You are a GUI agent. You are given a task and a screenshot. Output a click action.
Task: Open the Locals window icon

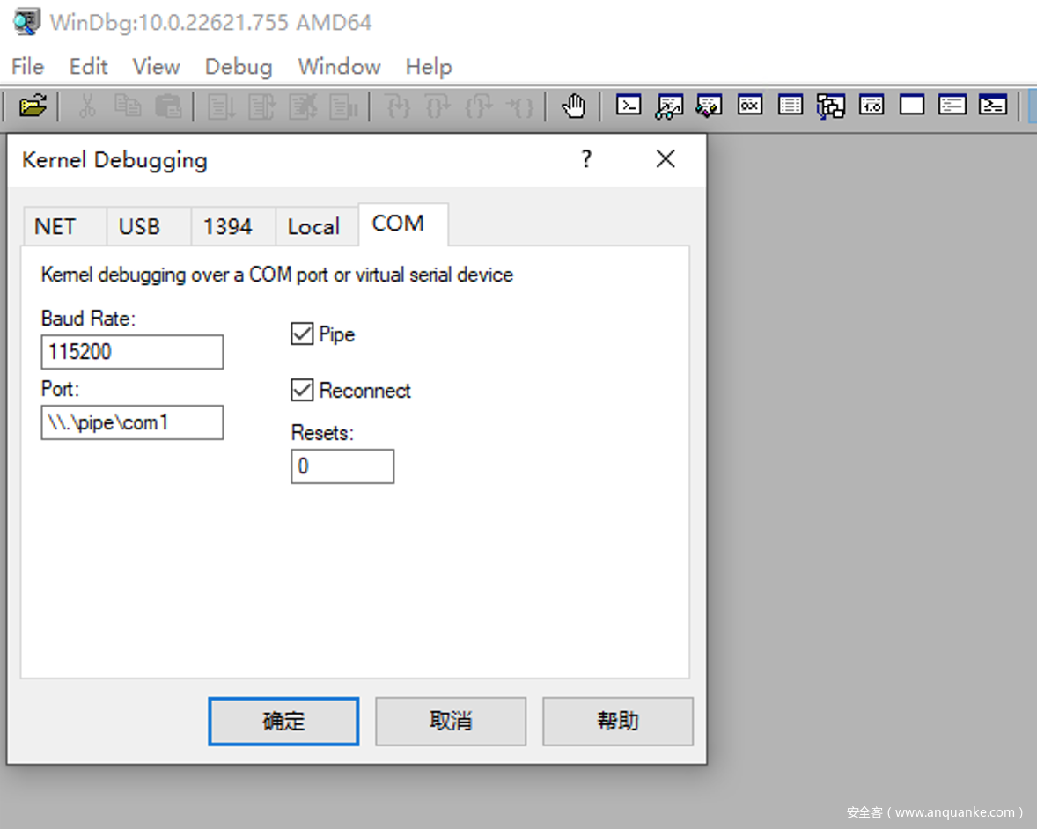(x=709, y=106)
